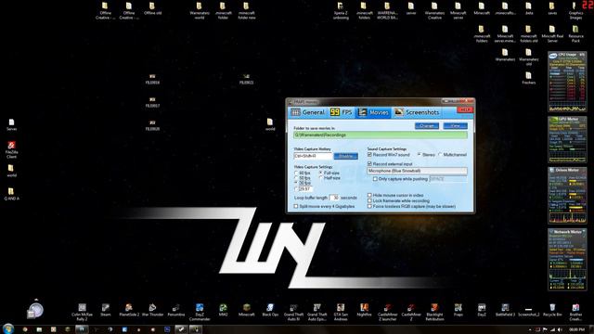Image resolution: width=594 pixels, height=334 pixels.
Task: Select the Black Ops desktop shortcut
Action: (x=270, y=310)
